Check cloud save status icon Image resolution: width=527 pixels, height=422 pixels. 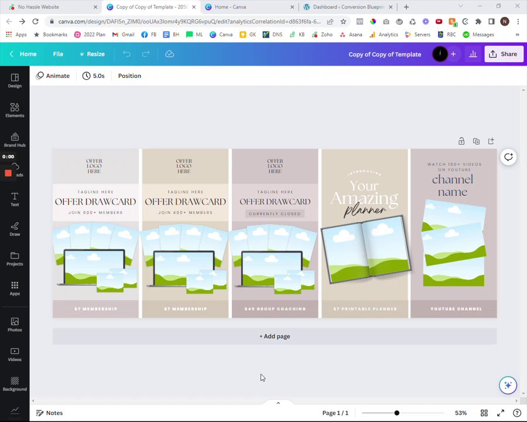coord(169,54)
